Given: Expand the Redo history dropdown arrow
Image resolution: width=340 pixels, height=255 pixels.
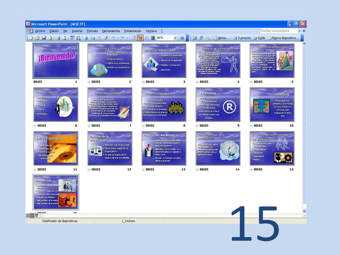Looking at the screenshot, I should click(x=127, y=38).
